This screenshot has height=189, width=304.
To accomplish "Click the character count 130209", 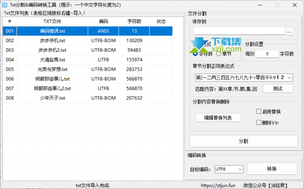I will click(134, 41).
